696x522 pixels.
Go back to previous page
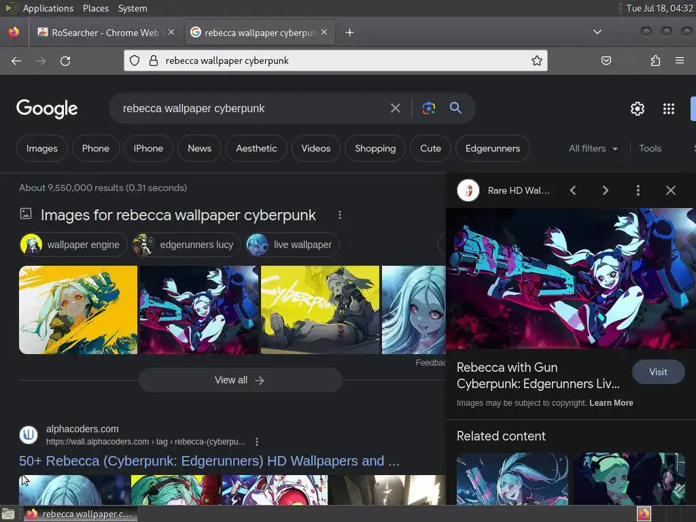tap(16, 60)
